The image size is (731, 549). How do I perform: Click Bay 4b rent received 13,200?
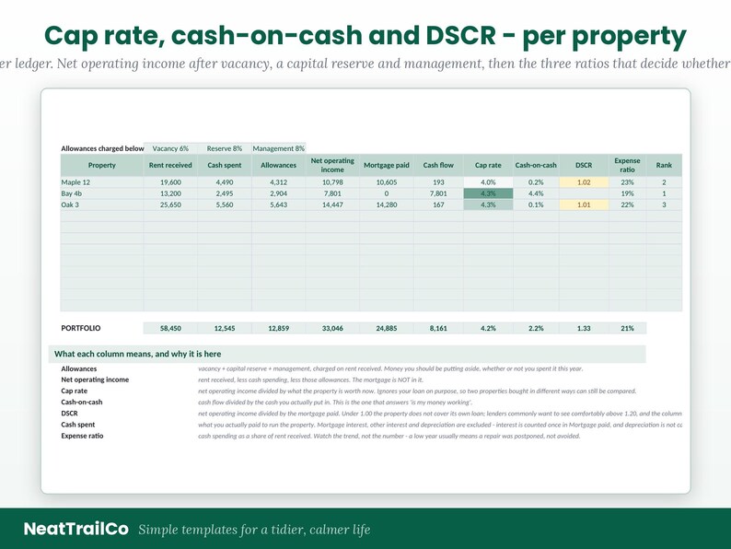pos(170,193)
